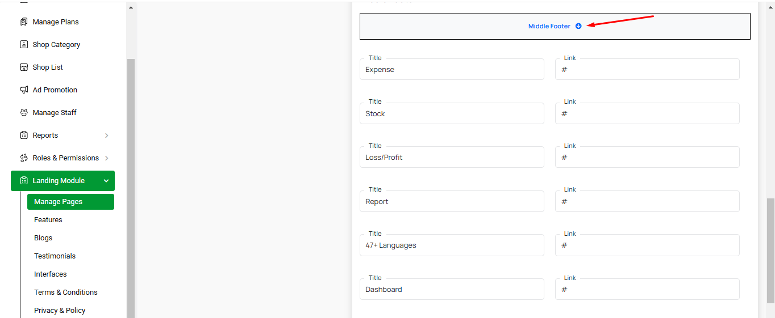Click the Roles & Permissions icon

(x=24, y=158)
